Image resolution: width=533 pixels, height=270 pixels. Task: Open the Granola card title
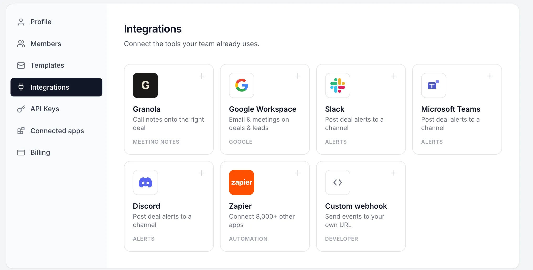click(x=147, y=109)
